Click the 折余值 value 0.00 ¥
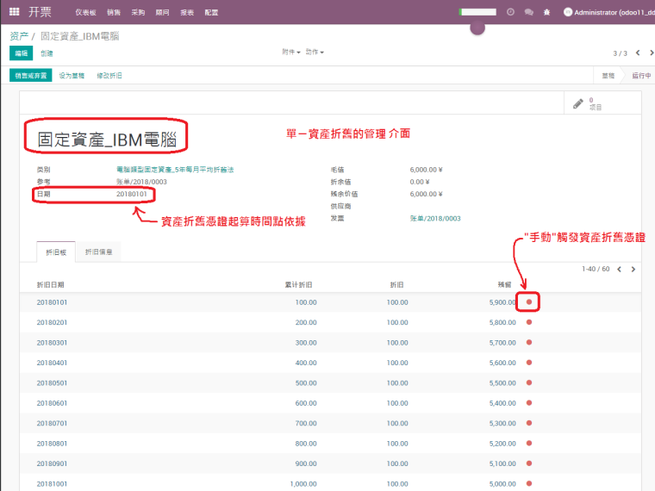655x491 pixels. pos(420,182)
